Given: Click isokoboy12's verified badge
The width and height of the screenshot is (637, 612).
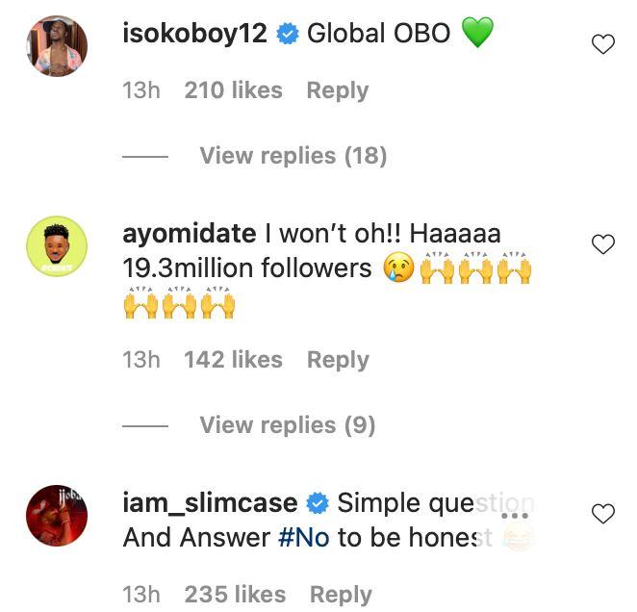Looking at the screenshot, I should pos(287,35).
